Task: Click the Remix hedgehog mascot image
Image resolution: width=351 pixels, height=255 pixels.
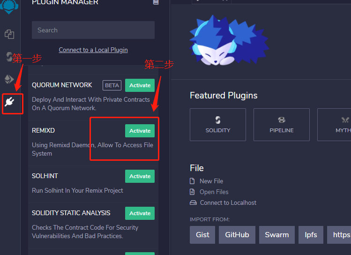Action: [x=229, y=40]
